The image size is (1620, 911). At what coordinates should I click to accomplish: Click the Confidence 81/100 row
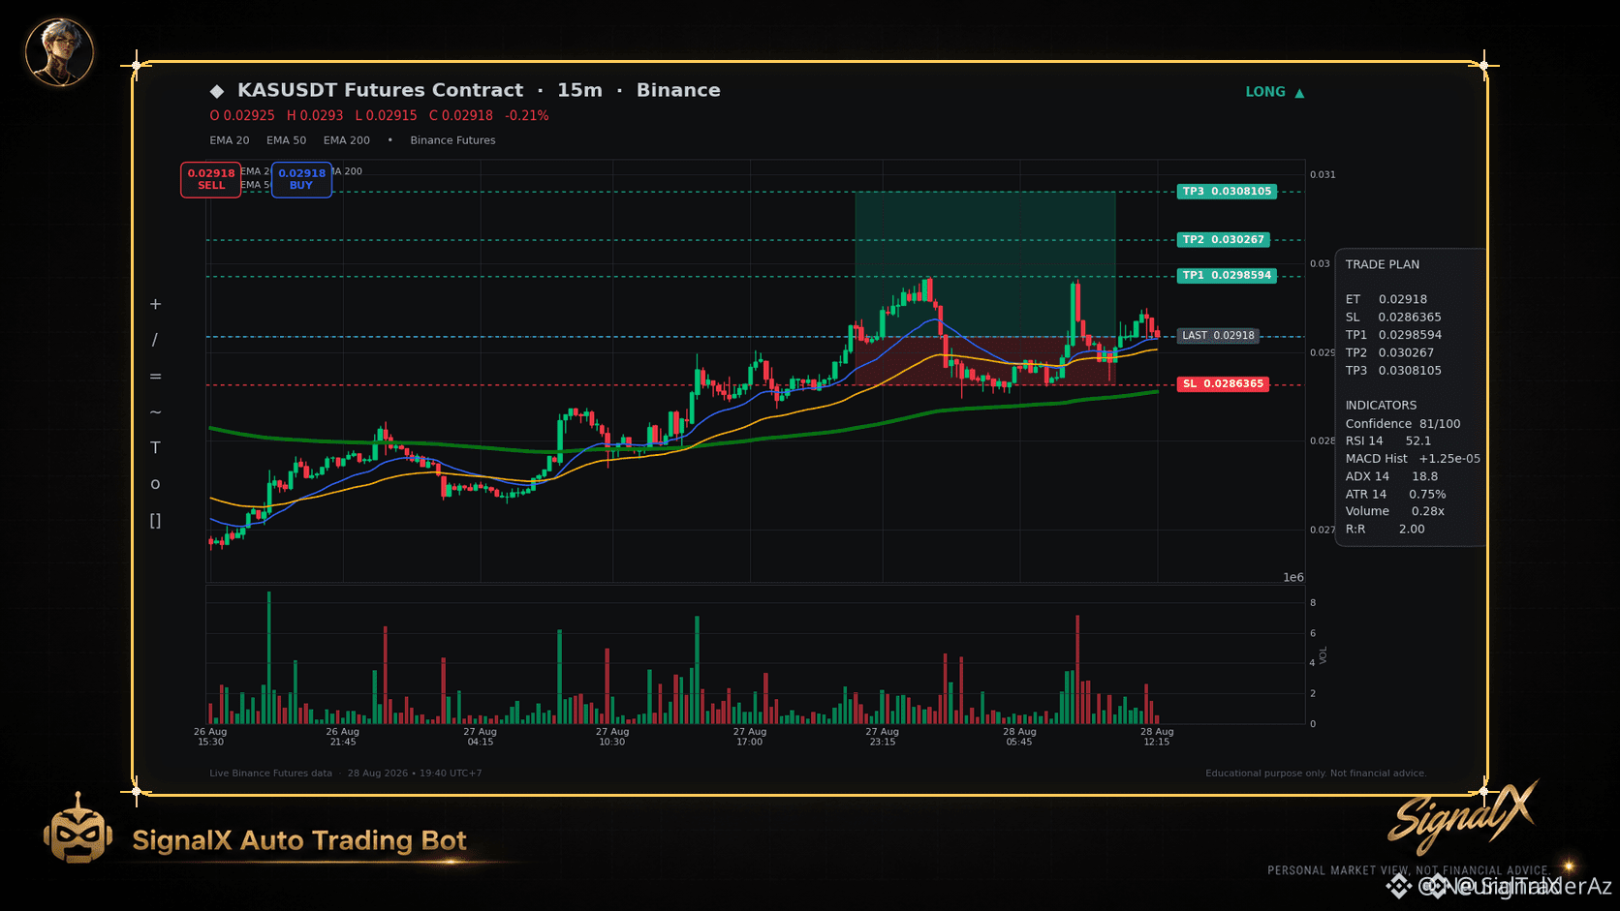[x=1402, y=424]
